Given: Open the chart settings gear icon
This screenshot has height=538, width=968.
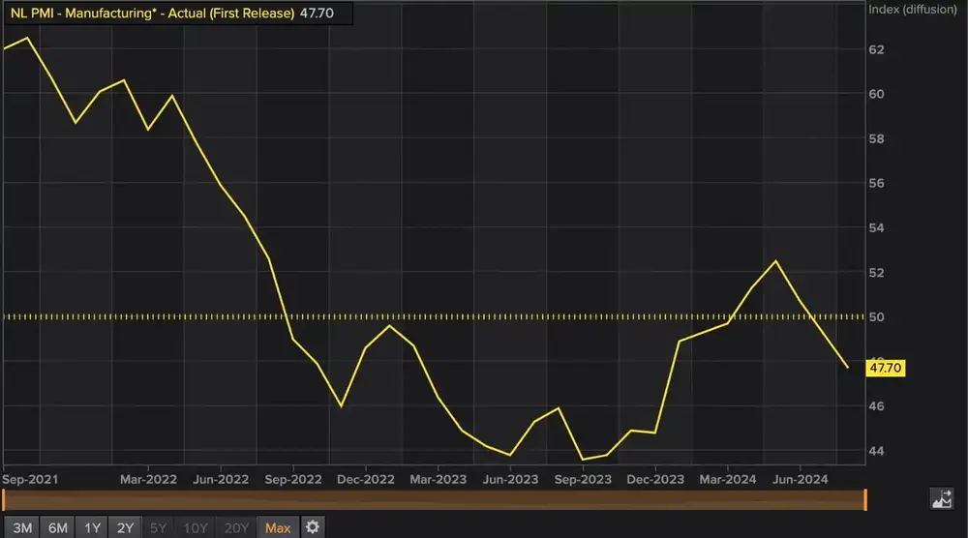Looking at the screenshot, I should pyautogui.click(x=313, y=527).
